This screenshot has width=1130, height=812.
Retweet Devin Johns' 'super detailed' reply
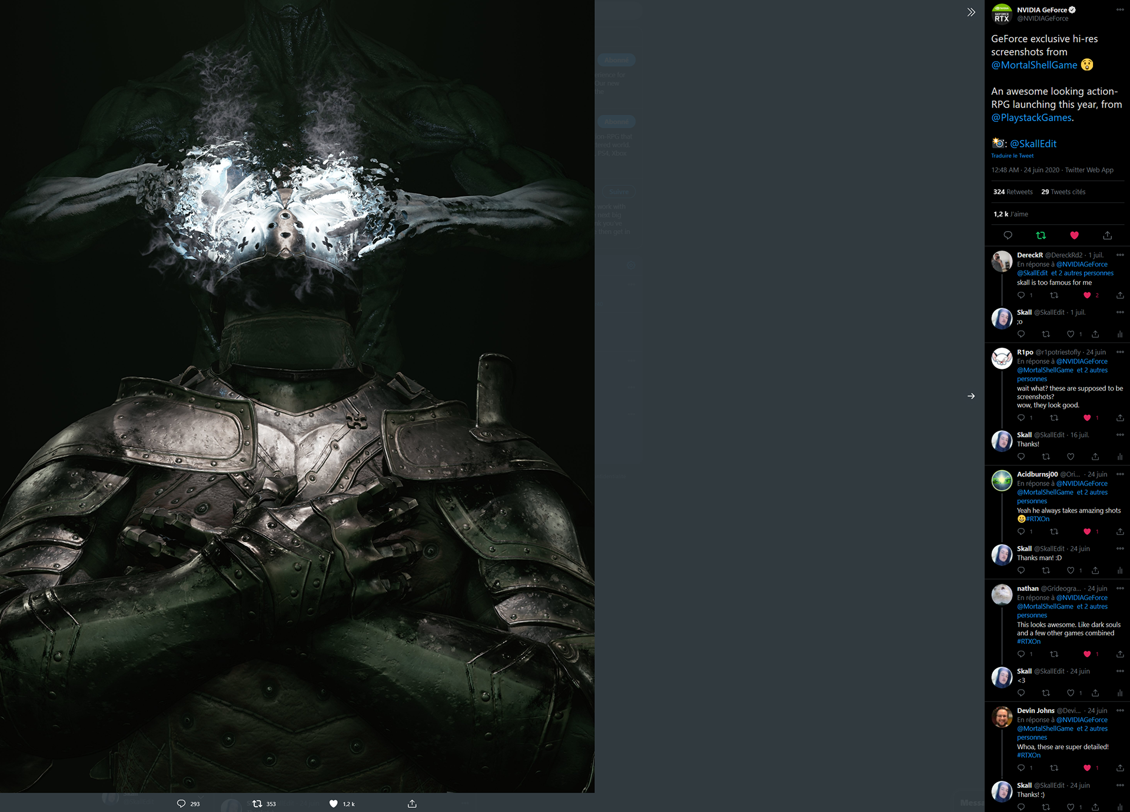(1054, 768)
